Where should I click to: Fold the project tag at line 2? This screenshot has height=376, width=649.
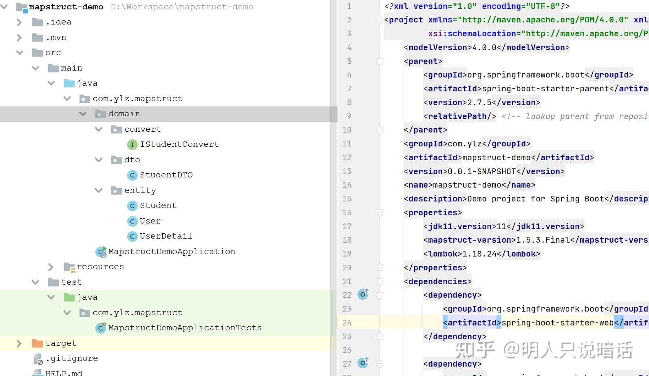point(380,20)
